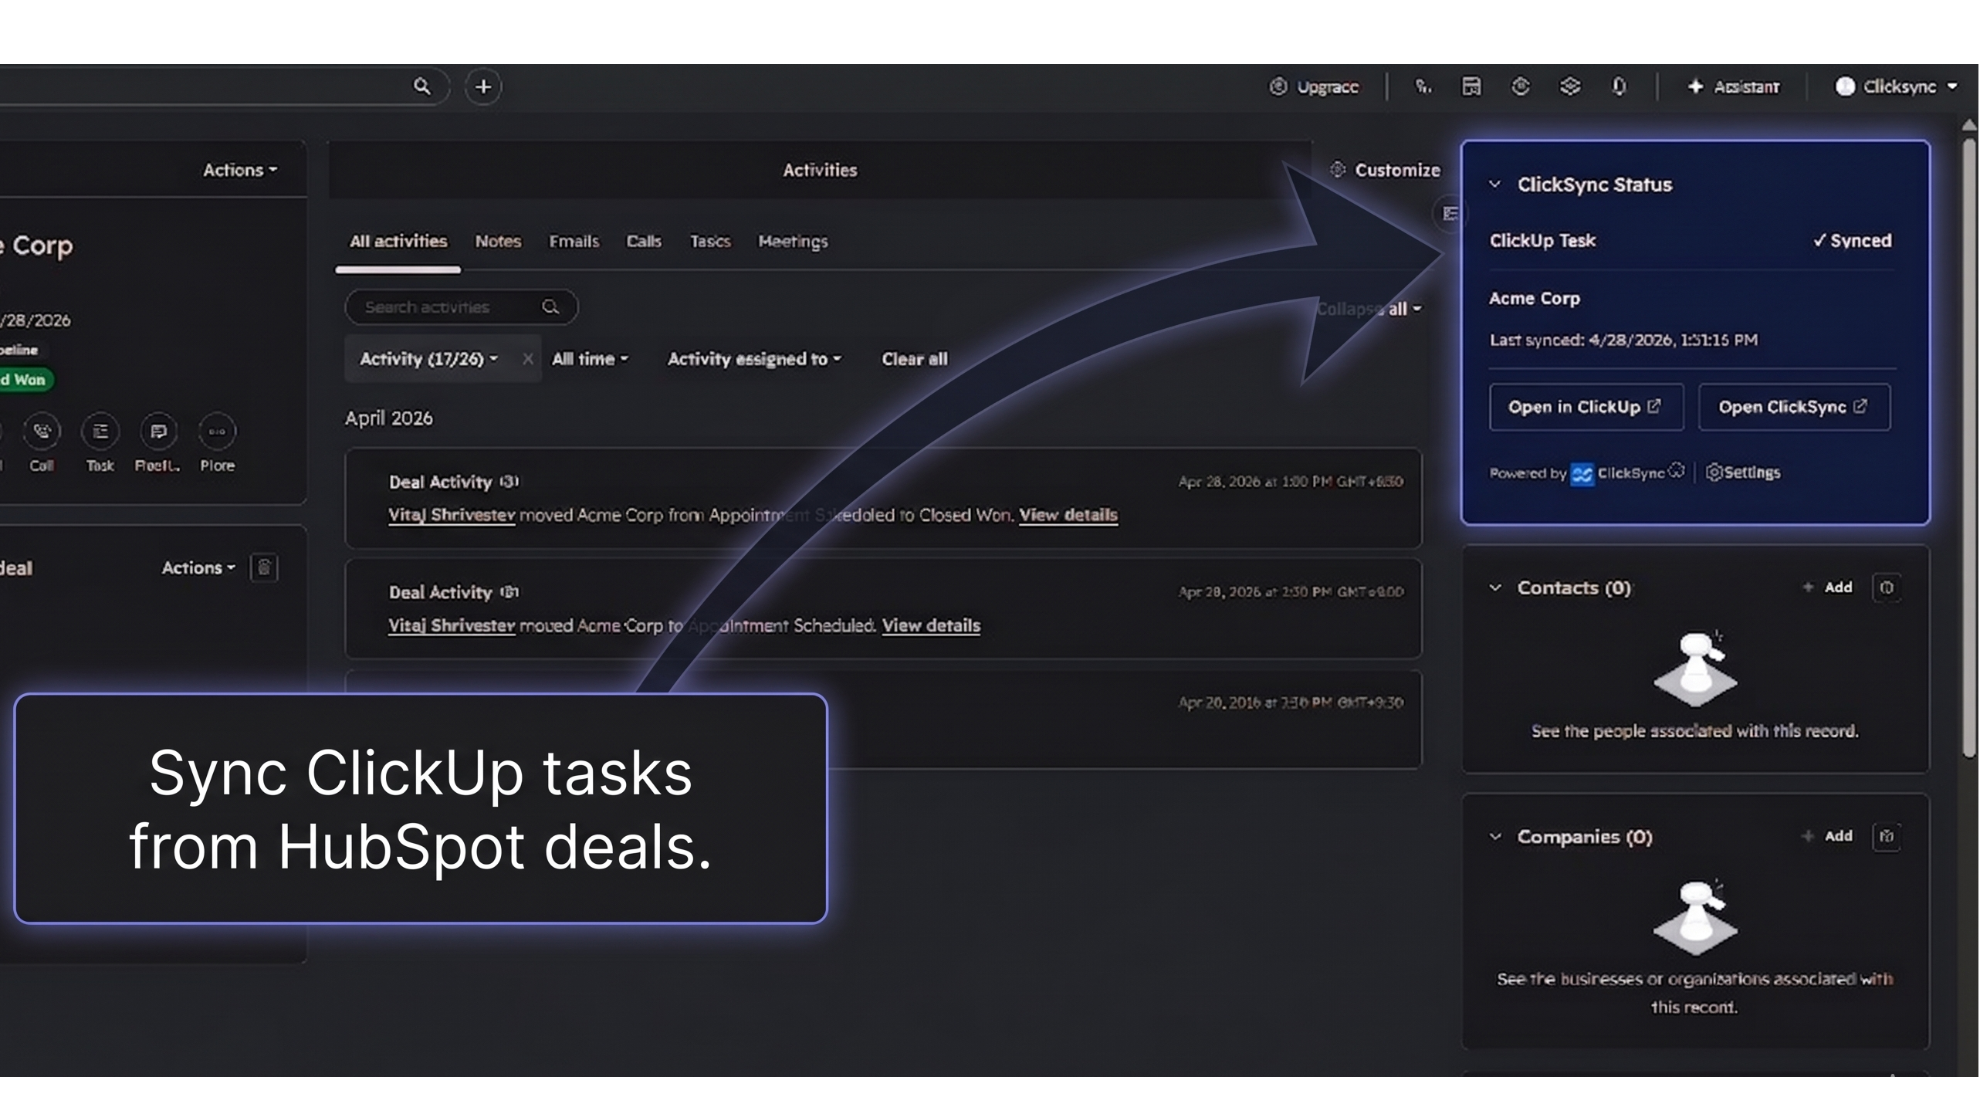
Task: Switch to the Tasks tab
Action: [710, 241]
